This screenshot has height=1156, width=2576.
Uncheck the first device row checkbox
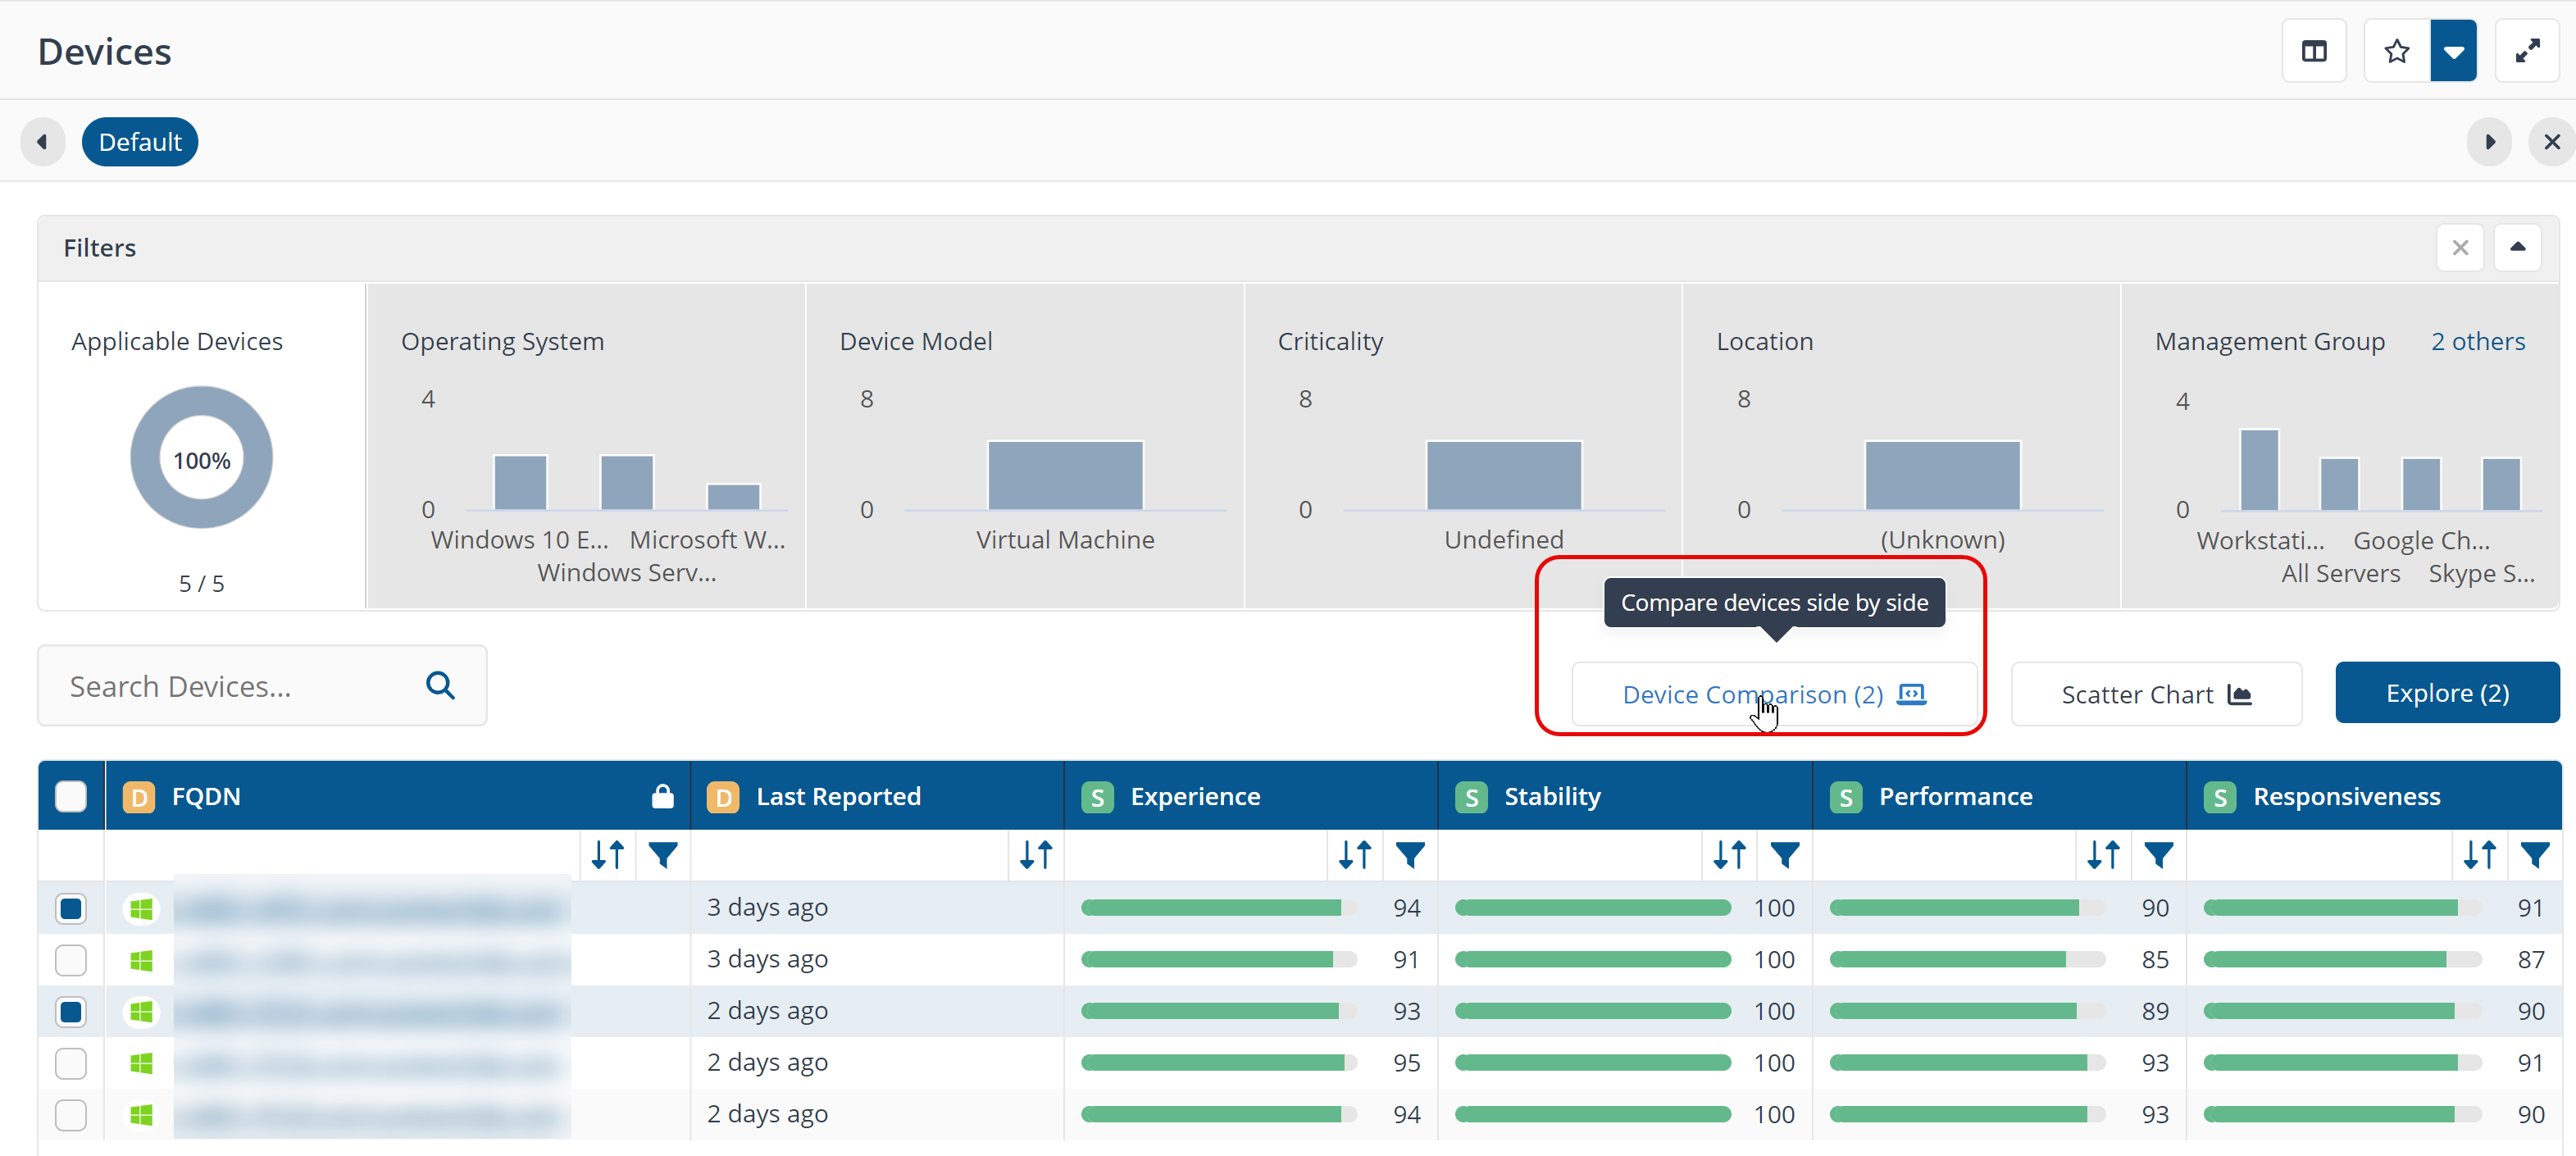tap(71, 908)
